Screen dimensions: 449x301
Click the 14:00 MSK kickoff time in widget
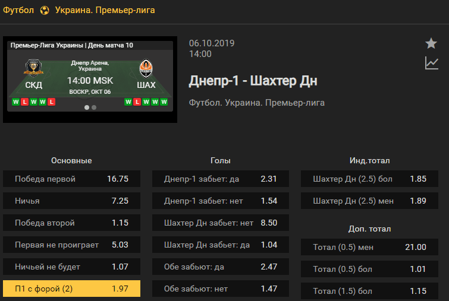(x=90, y=81)
